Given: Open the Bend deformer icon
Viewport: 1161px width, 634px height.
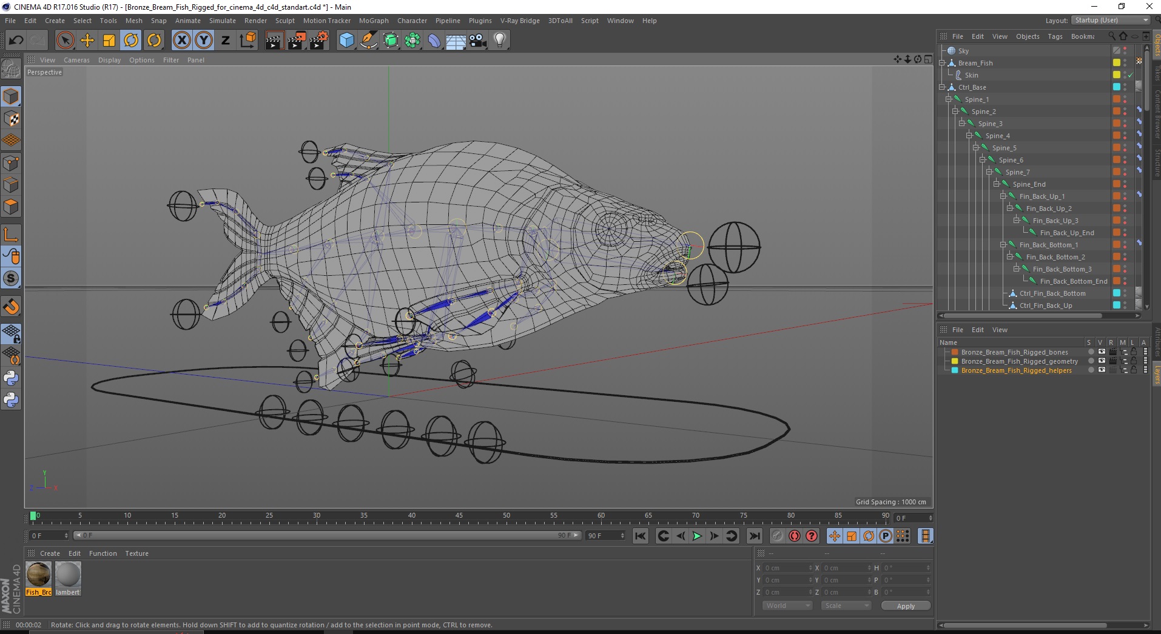Looking at the screenshot, I should 434,41.
